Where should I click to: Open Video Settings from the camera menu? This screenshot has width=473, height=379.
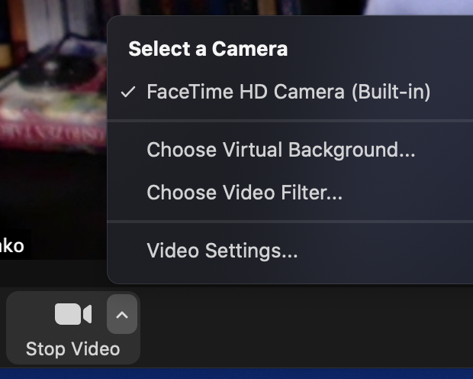222,250
